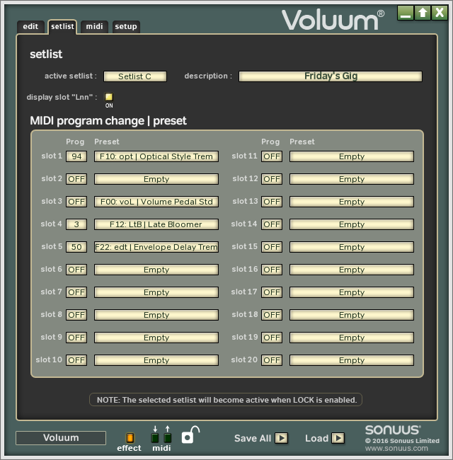Open slot 12 Empty preset selector
Image resolution: width=453 pixels, height=460 pixels.
click(x=352, y=179)
